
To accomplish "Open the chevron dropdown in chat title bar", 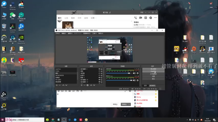I will (x=146, y=12).
